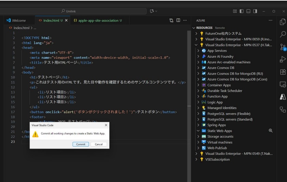Click line number 23 in the gutter

click(13, 142)
